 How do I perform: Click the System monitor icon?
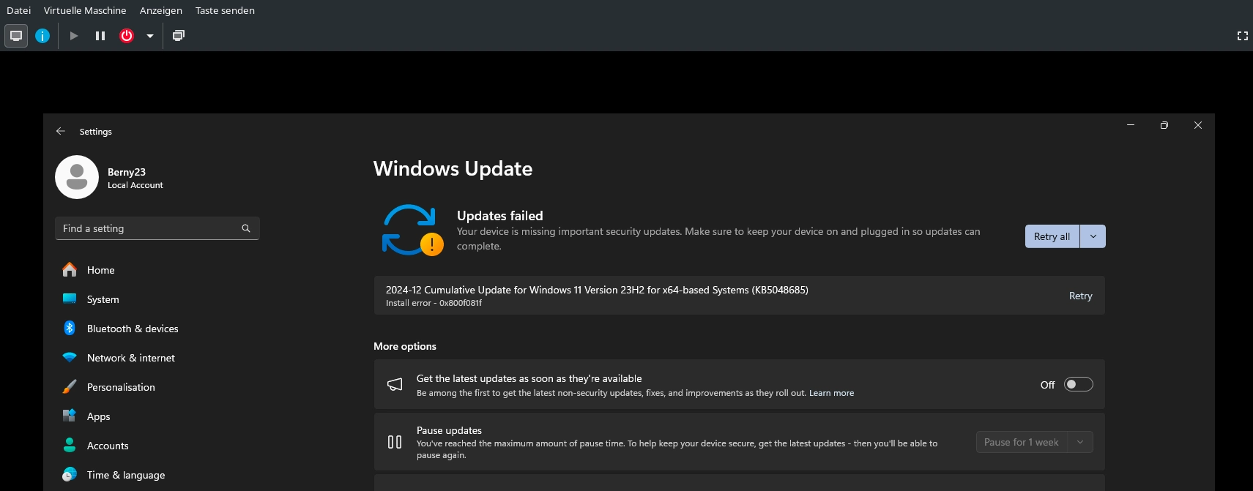pos(70,299)
